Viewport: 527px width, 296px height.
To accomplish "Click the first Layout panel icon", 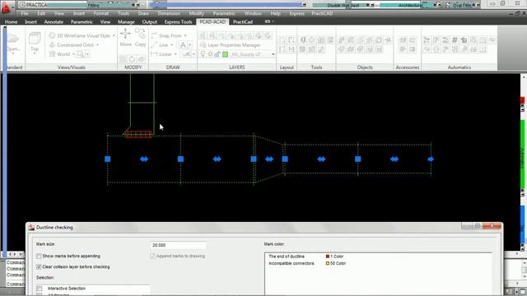I will (282, 40).
